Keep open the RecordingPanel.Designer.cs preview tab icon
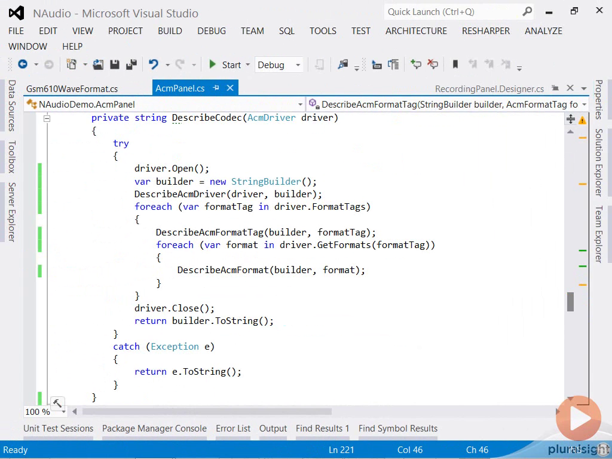This screenshot has width=612, height=459. point(555,88)
